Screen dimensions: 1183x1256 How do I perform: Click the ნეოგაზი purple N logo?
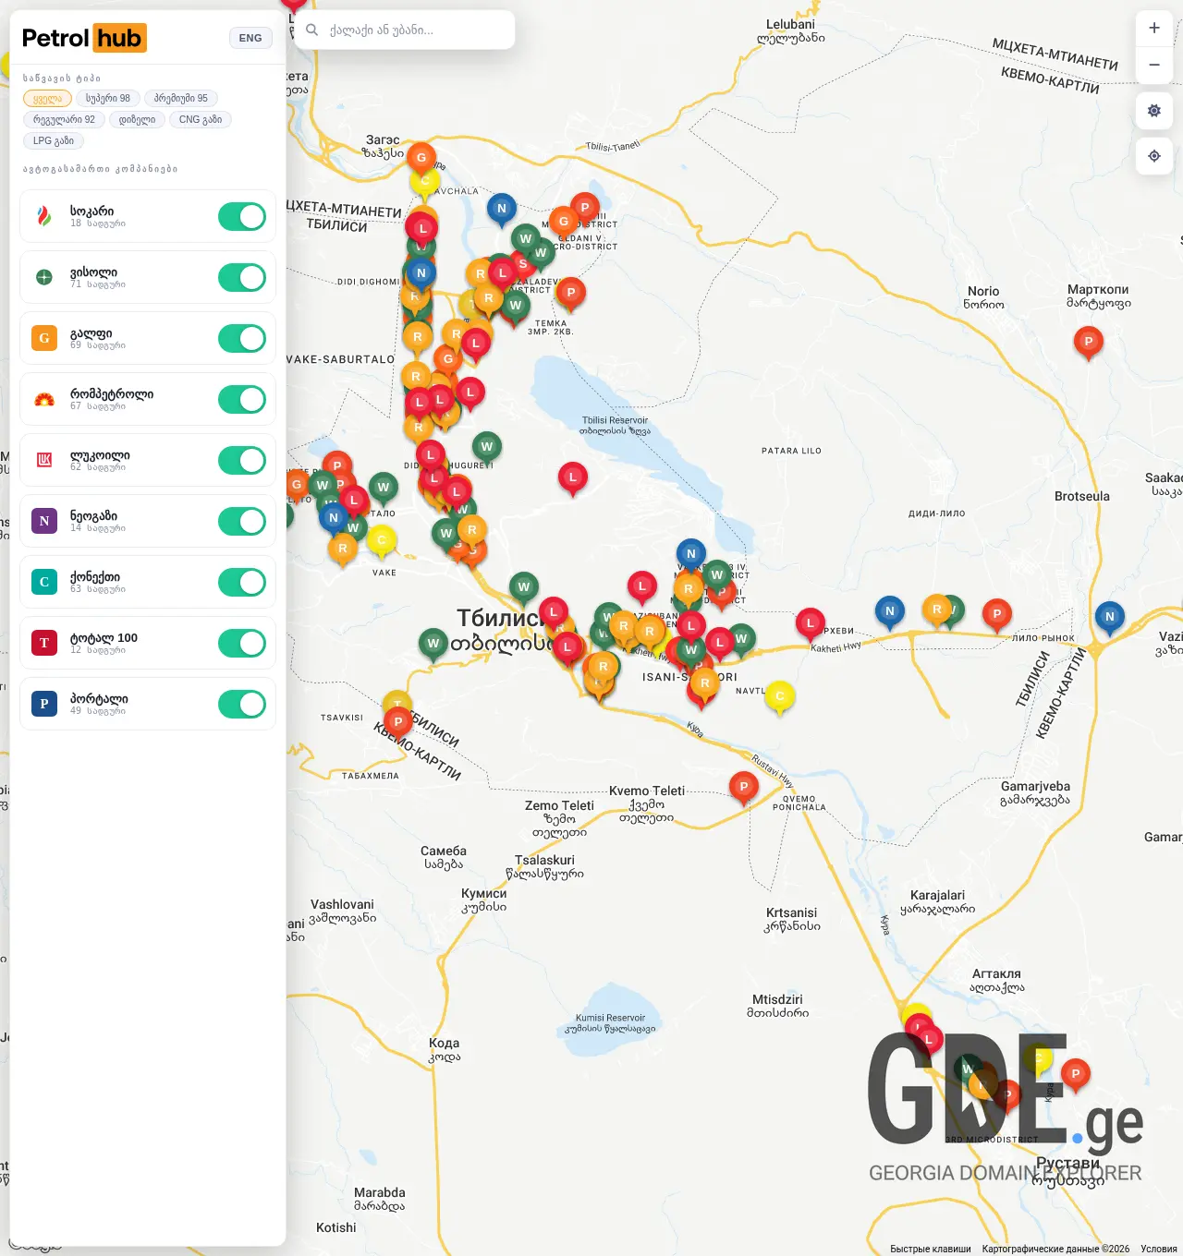(44, 522)
